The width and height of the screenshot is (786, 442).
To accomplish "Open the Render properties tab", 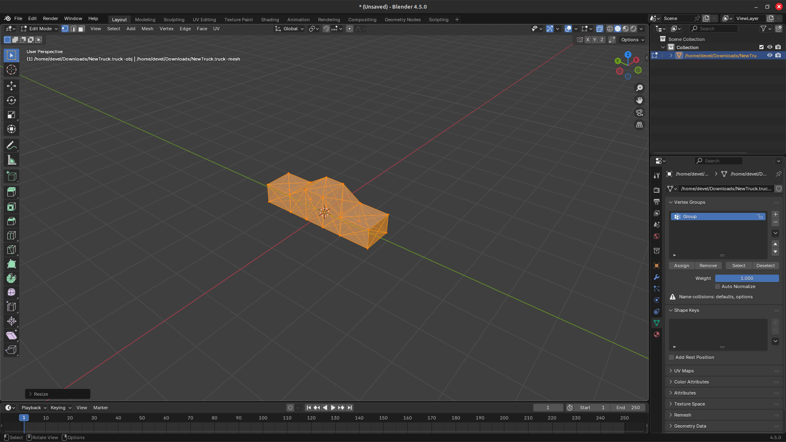I will click(657, 190).
